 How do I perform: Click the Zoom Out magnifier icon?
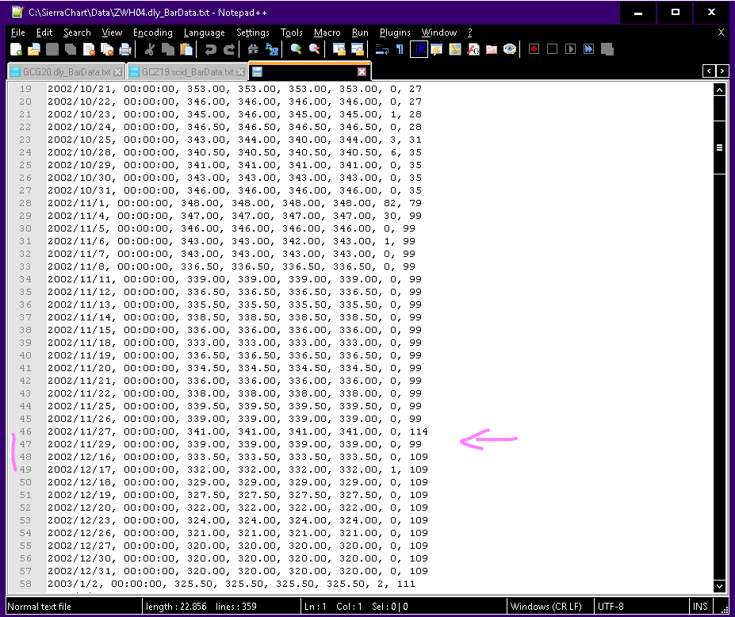coord(314,49)
